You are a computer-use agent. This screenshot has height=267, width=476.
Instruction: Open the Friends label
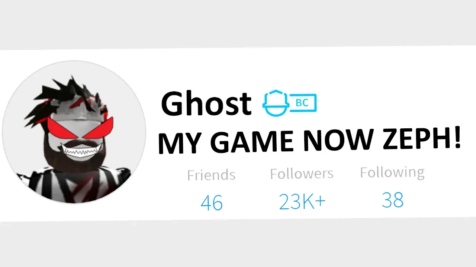[211, 175]
